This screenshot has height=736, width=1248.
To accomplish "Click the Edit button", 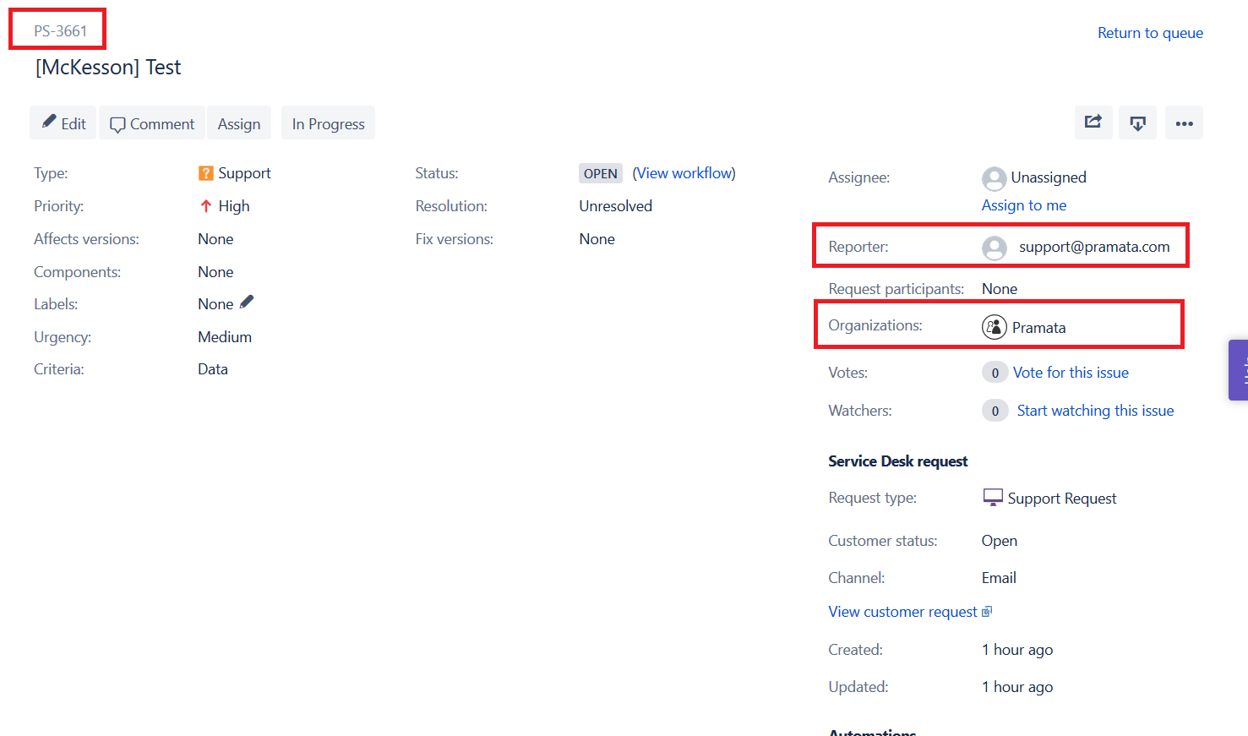I will [63, 123].
